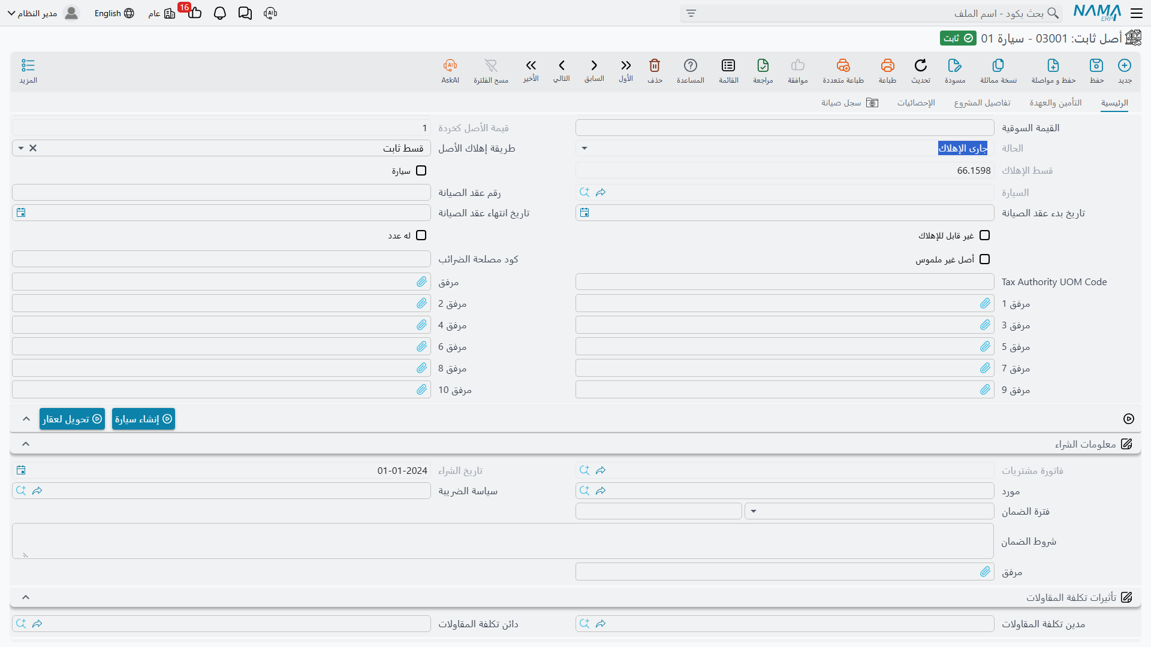Open notifications bell icon
The height and width of the screenshot is (647, 1151).
point(220,13)
